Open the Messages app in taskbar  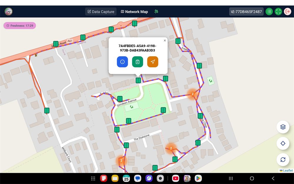[x=138, y=178]
